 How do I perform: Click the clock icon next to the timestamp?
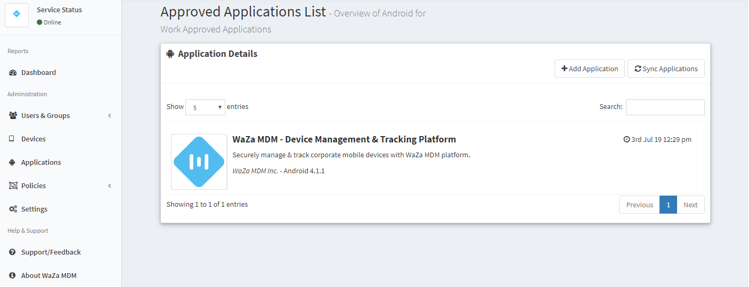point(626,140)
